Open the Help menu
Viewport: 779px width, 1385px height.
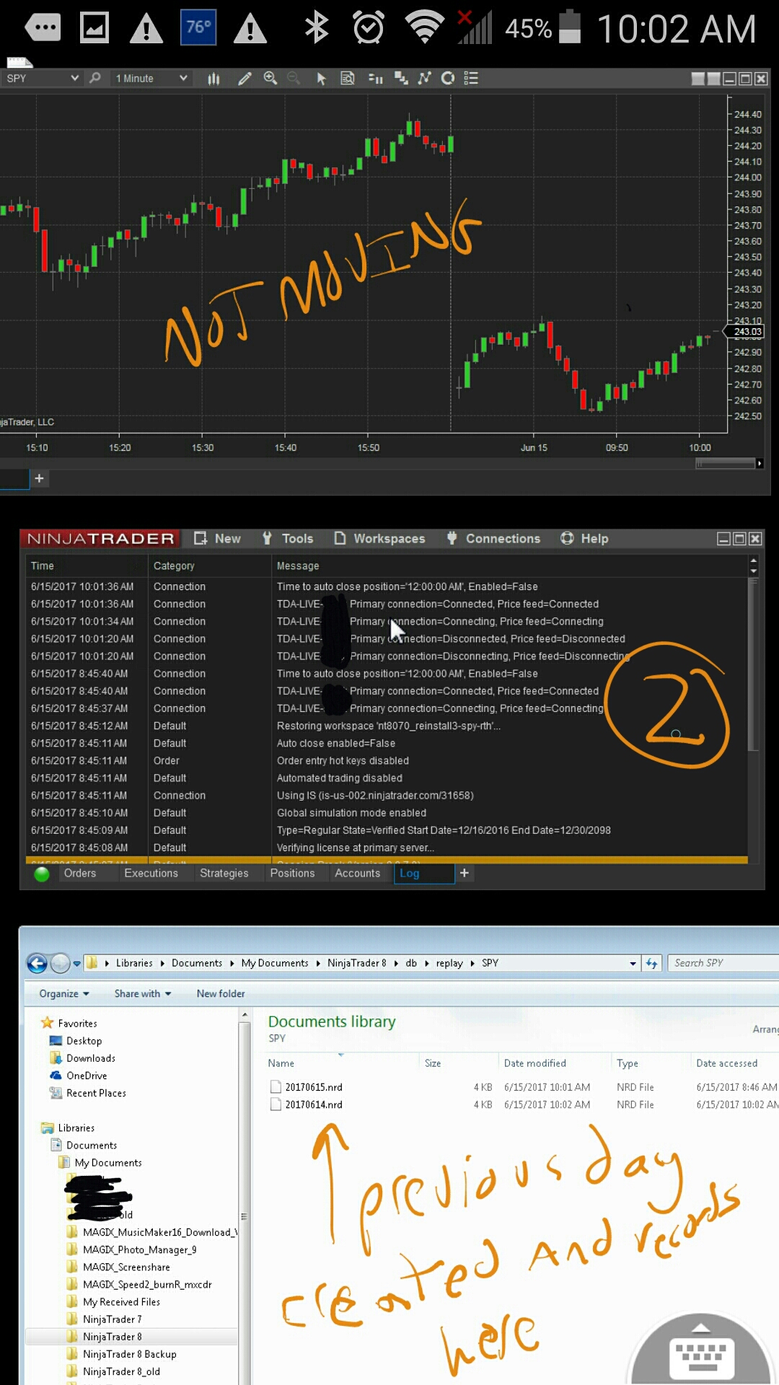585,538
